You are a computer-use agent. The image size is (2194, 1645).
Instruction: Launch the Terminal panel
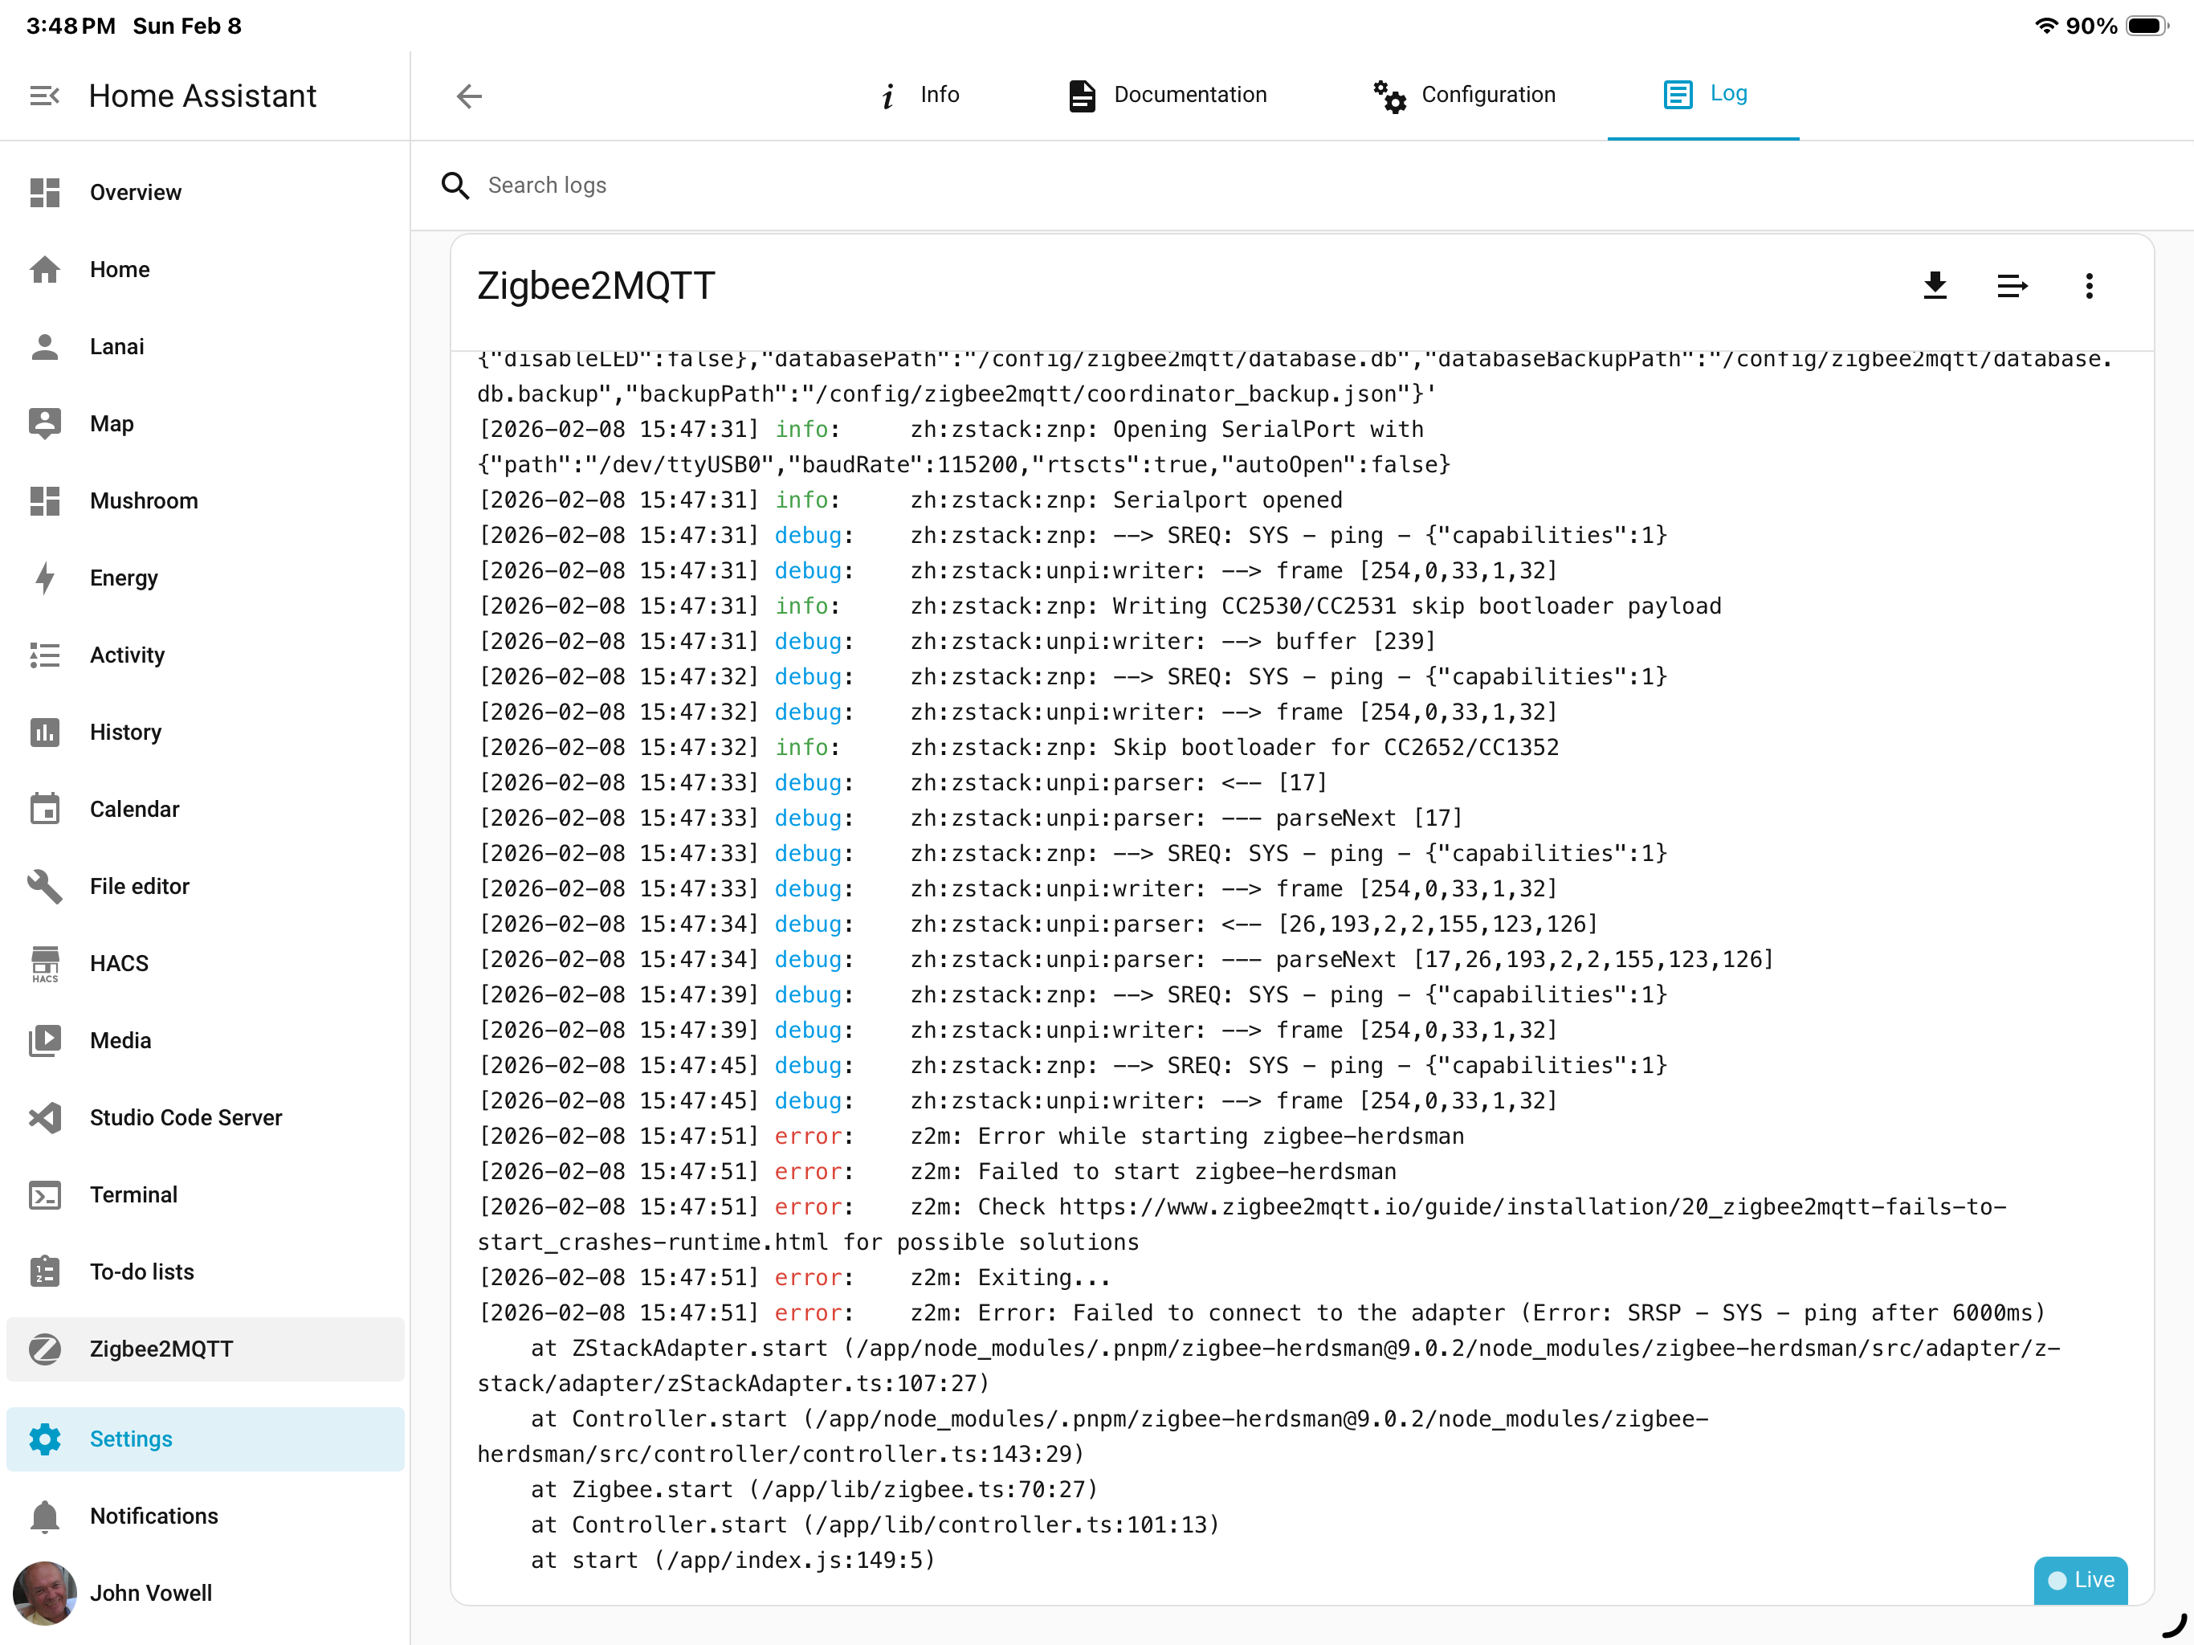pos(133,1194)
